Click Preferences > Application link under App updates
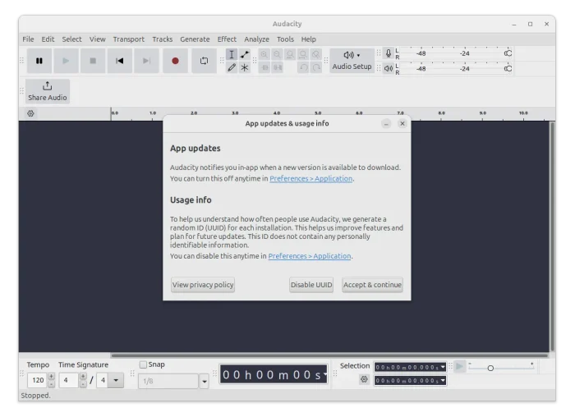The image size is (575, 417). pyautogui.click(x=311, y=179)
